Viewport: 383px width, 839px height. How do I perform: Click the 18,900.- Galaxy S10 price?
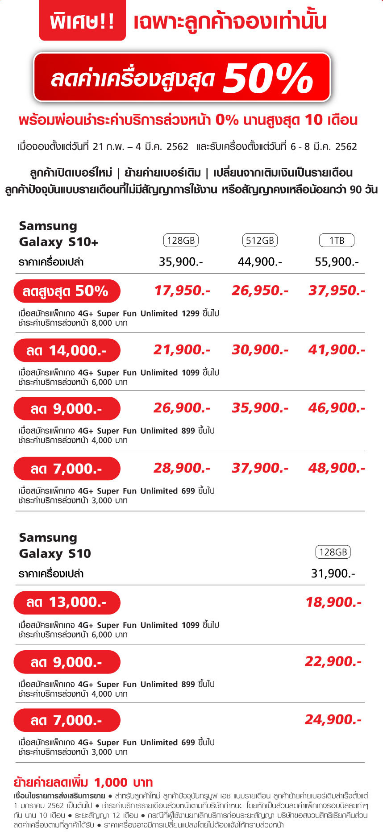pos(333,602)
